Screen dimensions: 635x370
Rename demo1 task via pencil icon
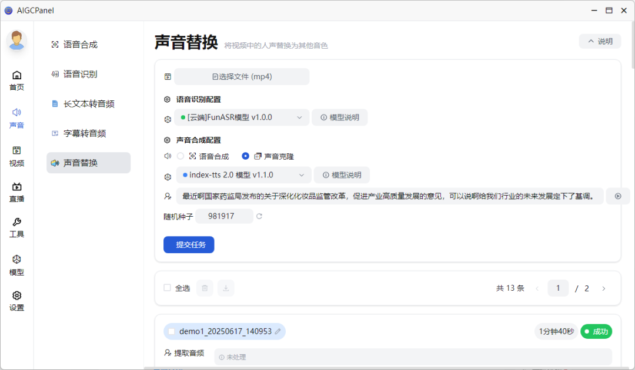(277, 331)
